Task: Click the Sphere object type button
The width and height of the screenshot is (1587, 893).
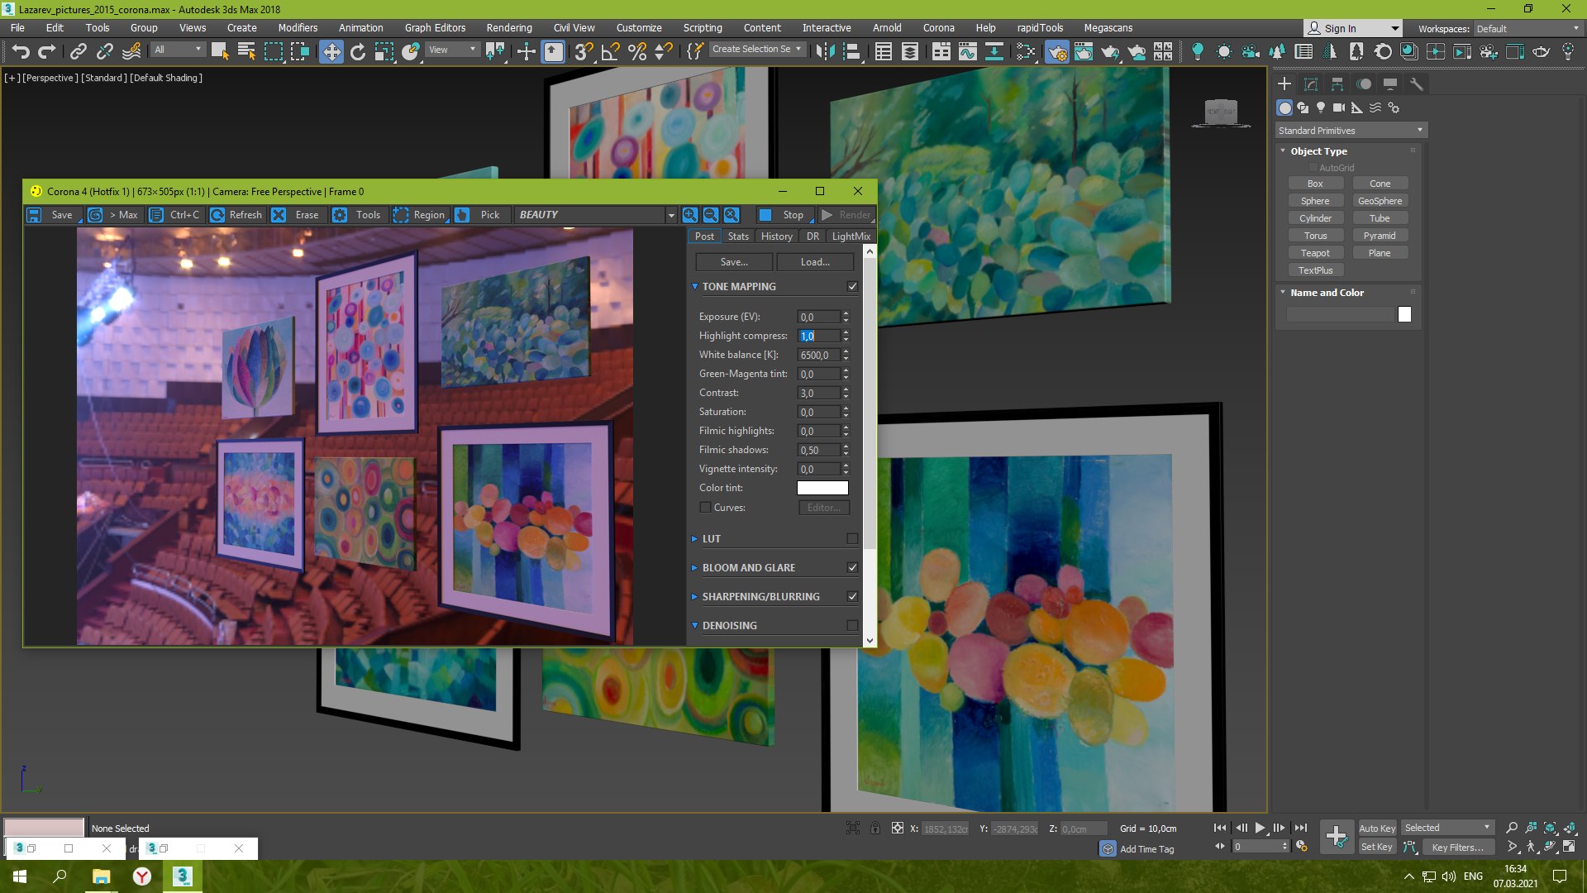Action: (x=1315, y=201)
